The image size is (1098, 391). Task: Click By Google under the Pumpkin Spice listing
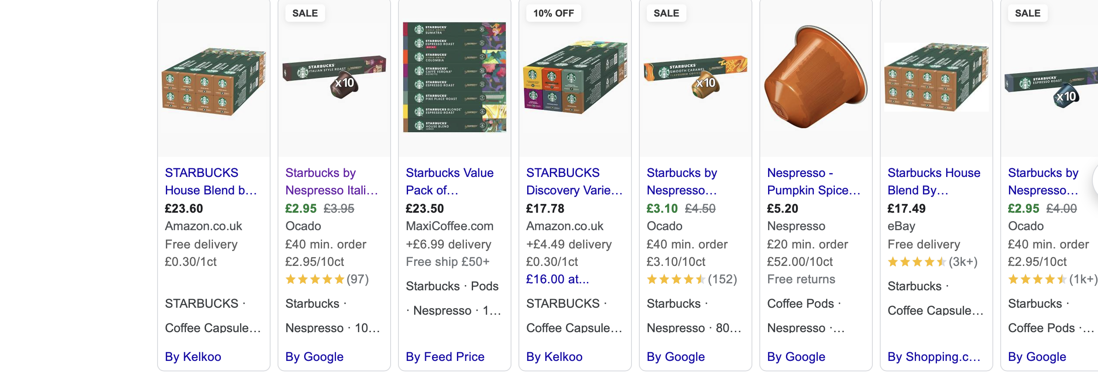(x=796, y=357)
